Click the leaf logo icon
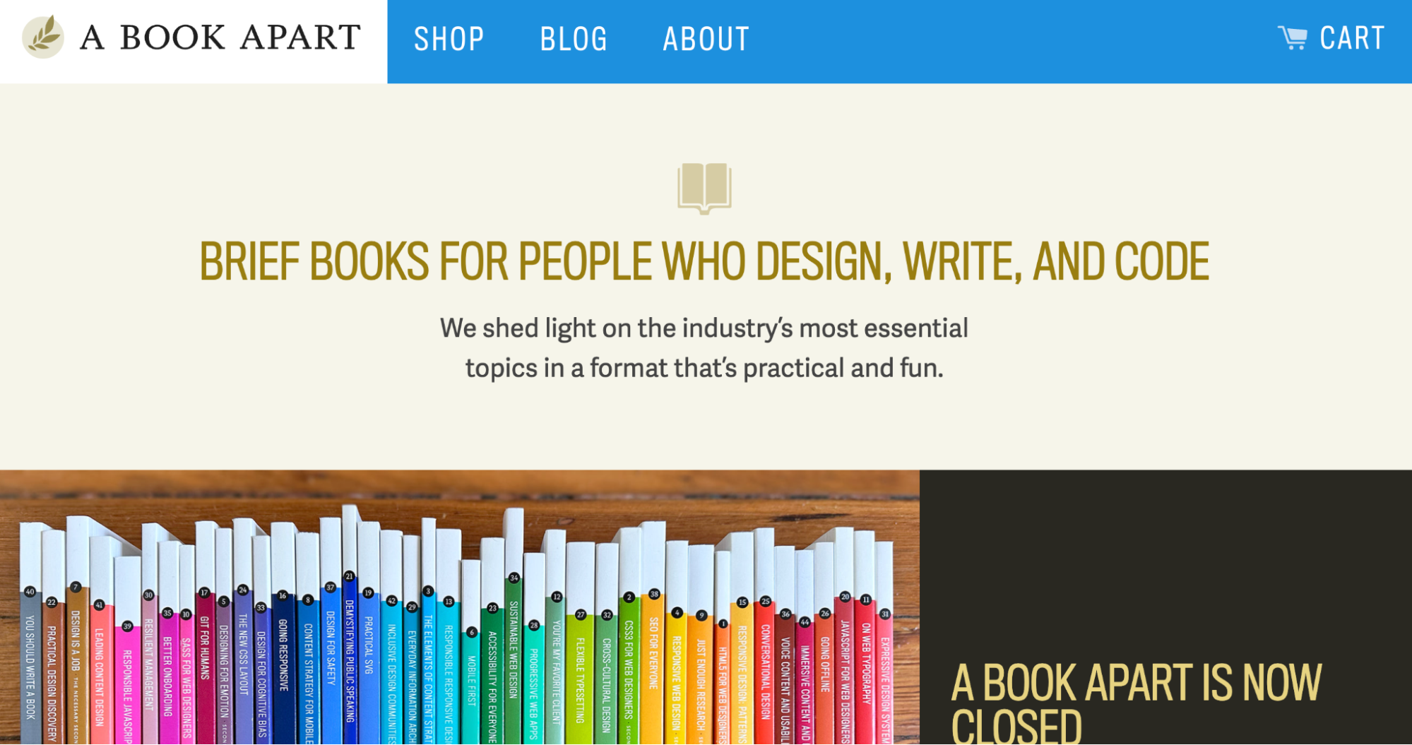Screen dimensions: 1412x745 pyautogui.click(x=43, y=37)
